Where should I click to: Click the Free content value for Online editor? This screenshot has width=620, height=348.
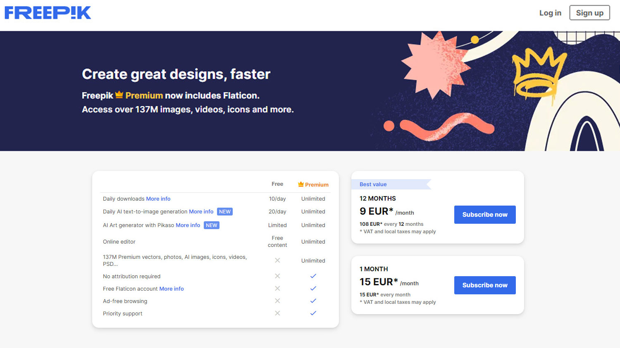277,241
